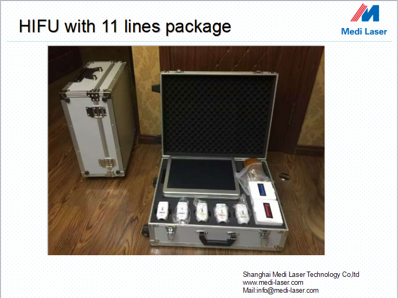Image resolution: width=398 pixels, height=298 pixels.
Task: Click the fourth cartridge with red label
Action: point(222,213)
